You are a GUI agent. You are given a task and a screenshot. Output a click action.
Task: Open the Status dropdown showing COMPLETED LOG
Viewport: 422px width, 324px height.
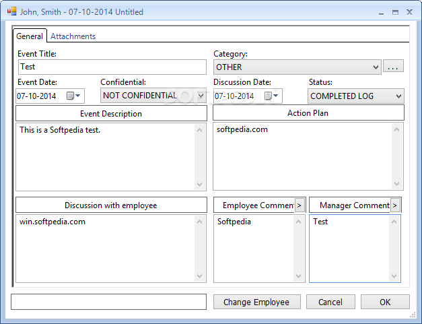(356, 96)
